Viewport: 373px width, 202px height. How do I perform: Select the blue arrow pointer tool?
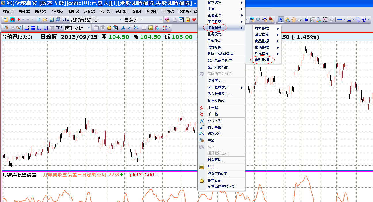(x=280, y=20)
